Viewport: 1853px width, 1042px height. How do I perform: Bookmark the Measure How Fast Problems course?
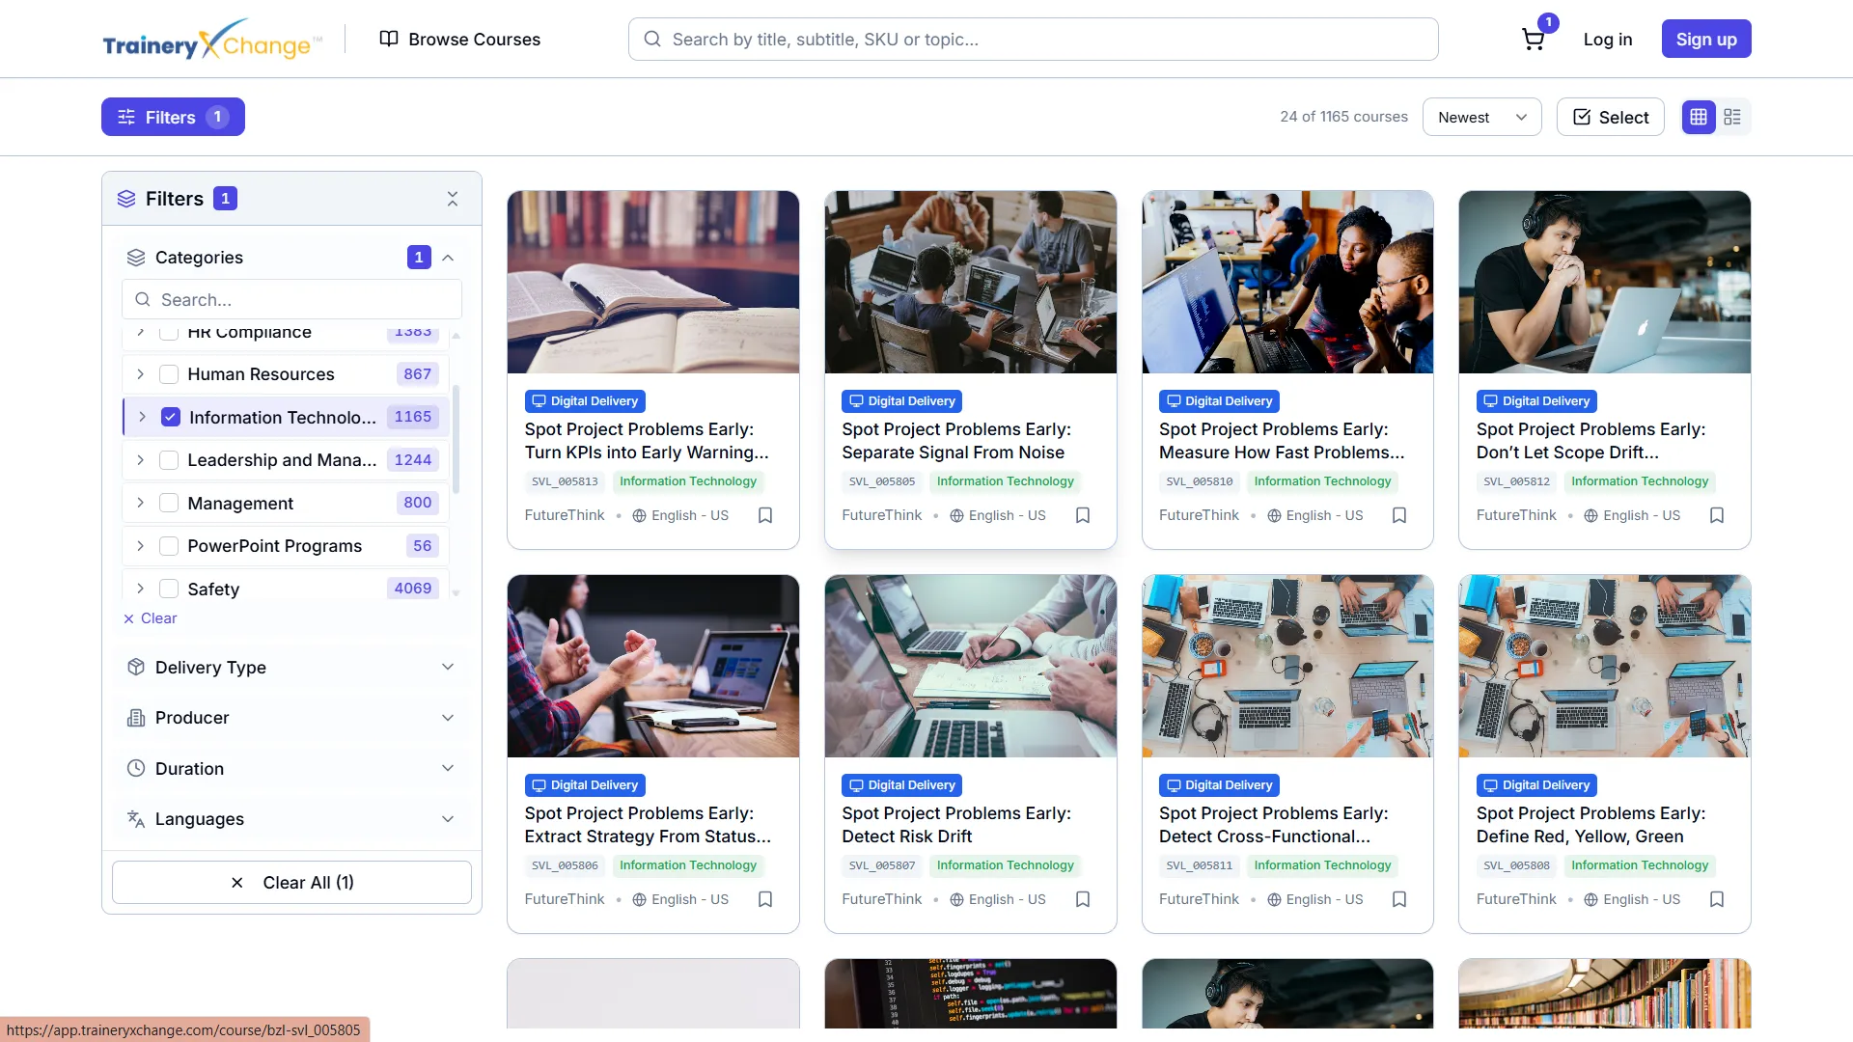[1399, 515]
